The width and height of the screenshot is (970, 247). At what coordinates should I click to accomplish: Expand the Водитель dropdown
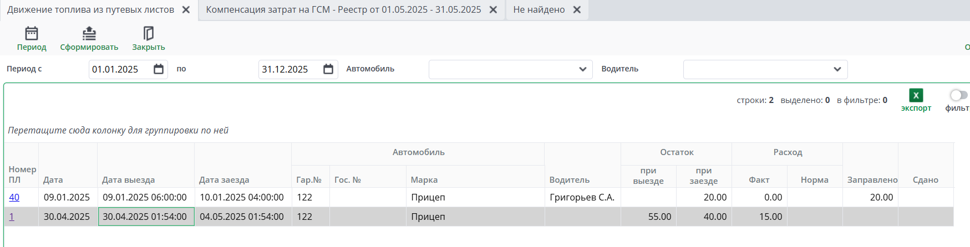click(837, 69)
